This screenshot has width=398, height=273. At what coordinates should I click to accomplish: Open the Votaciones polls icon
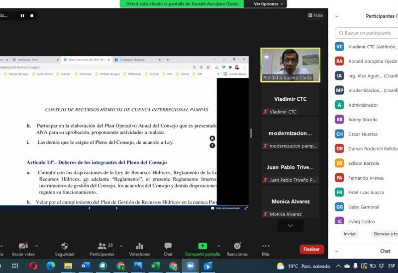[x=139, y=246]
